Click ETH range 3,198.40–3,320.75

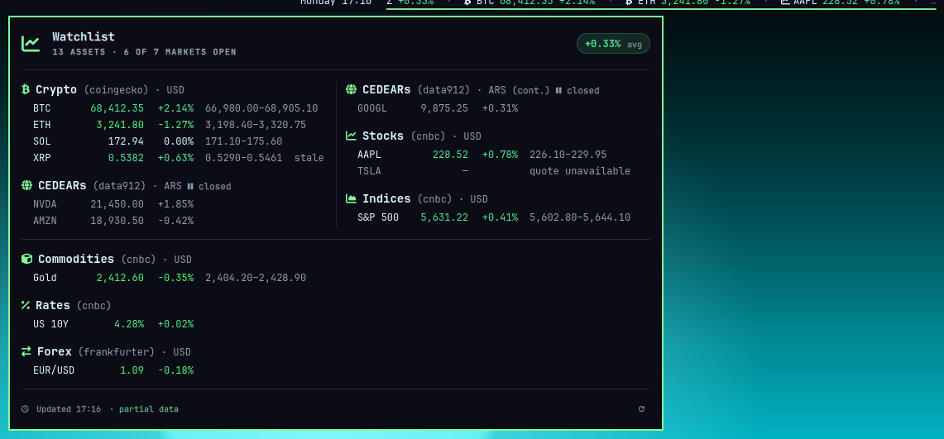pyautogui.click(x=256, y=125)
